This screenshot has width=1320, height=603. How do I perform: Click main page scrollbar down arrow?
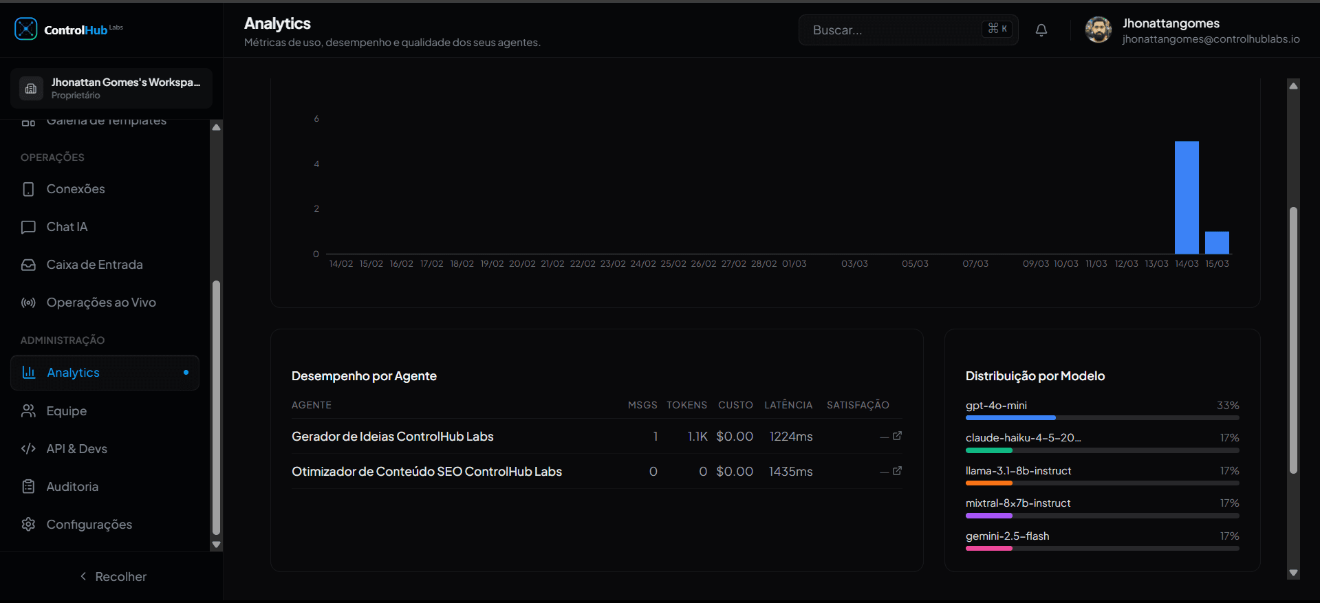pyautogui.click(x=1293, y=573)
